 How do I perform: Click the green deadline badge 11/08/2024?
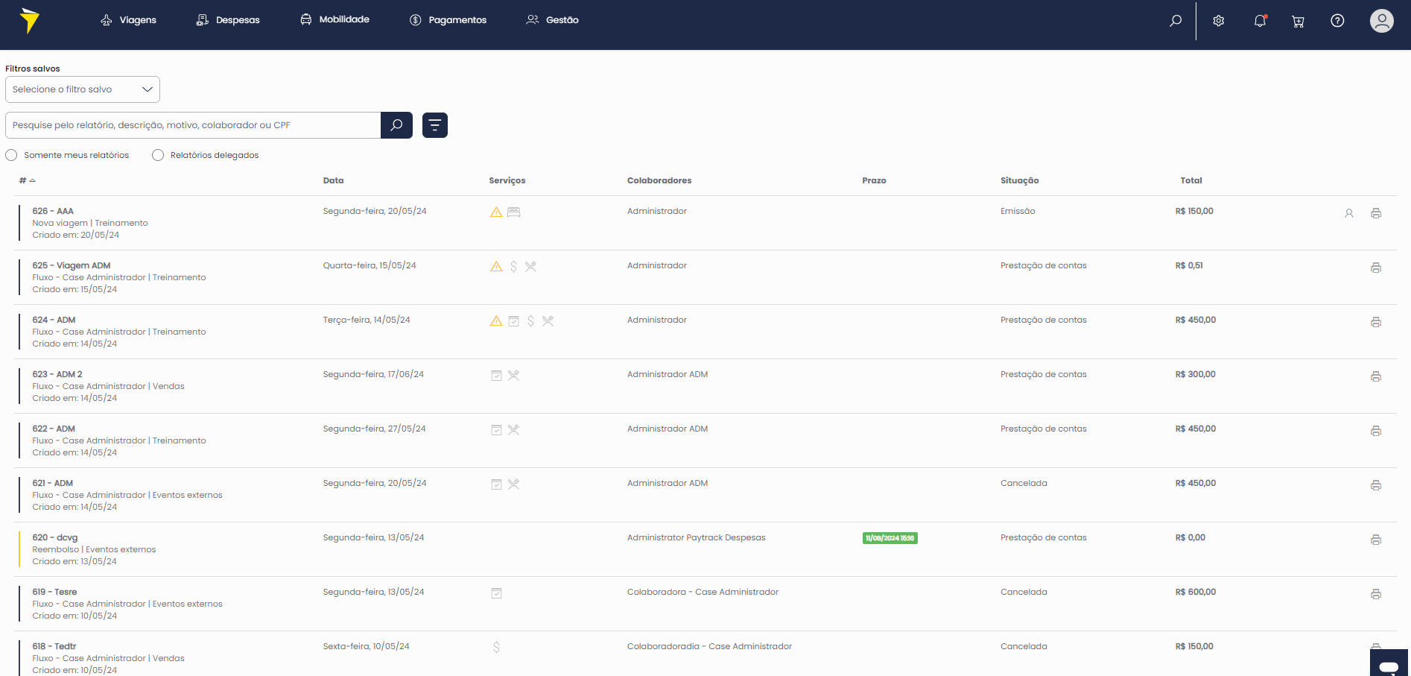point(890,538)
